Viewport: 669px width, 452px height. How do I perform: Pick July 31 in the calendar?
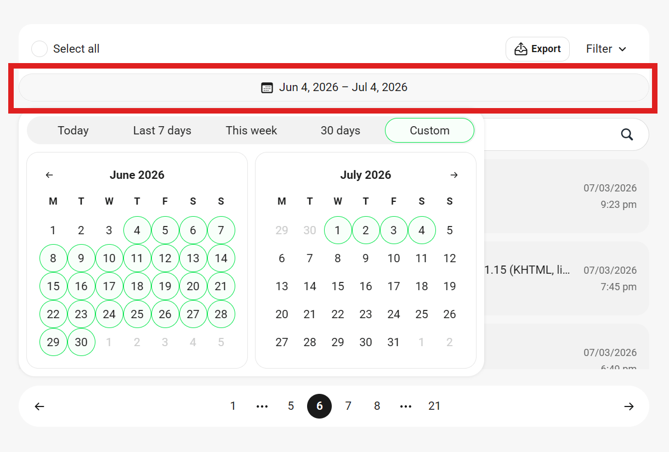394,342
